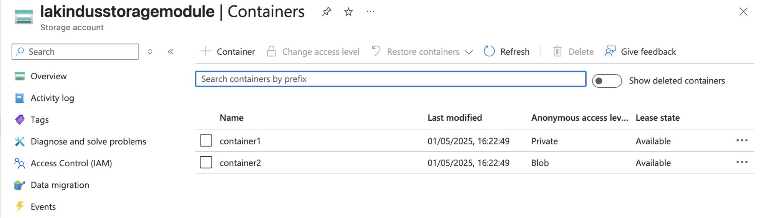Click the Activity log book icon
Viewport: 768px width, 218px height.
20,98
